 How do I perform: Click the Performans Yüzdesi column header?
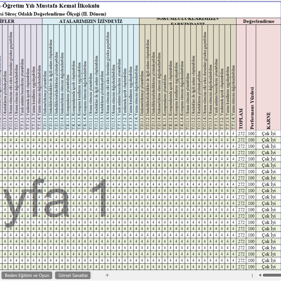coord(251,78)
